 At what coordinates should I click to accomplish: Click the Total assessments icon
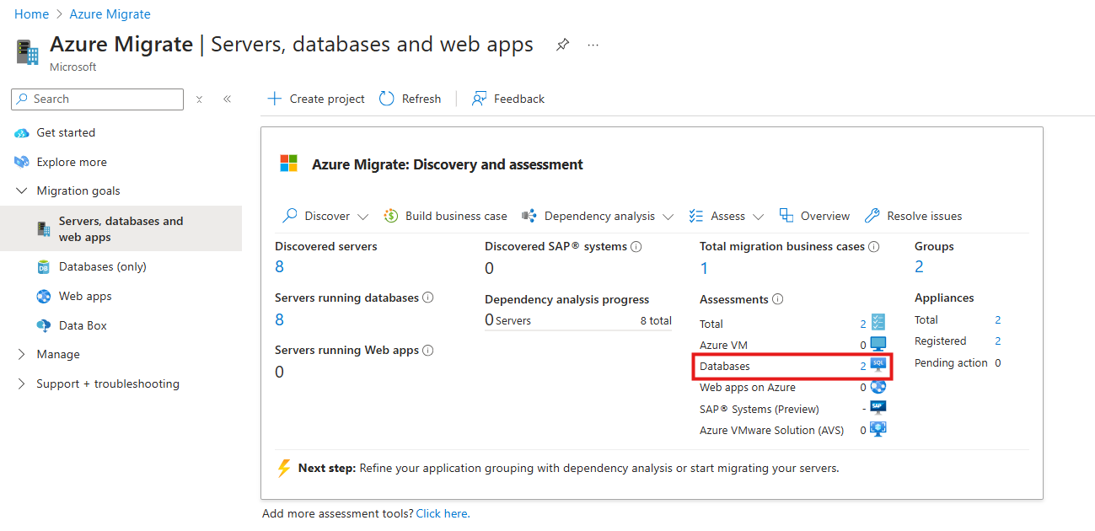coord(877,323)
